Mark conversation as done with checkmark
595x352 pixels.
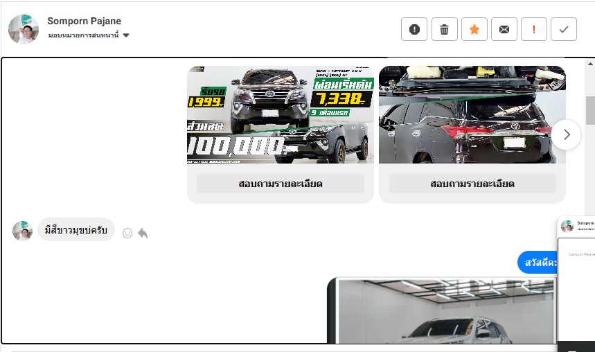(x=564, y=29)
